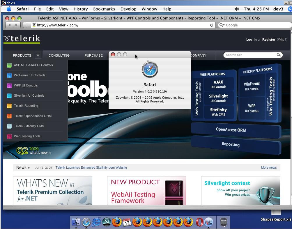Click the volume icon in menu bar

[236, 9]
